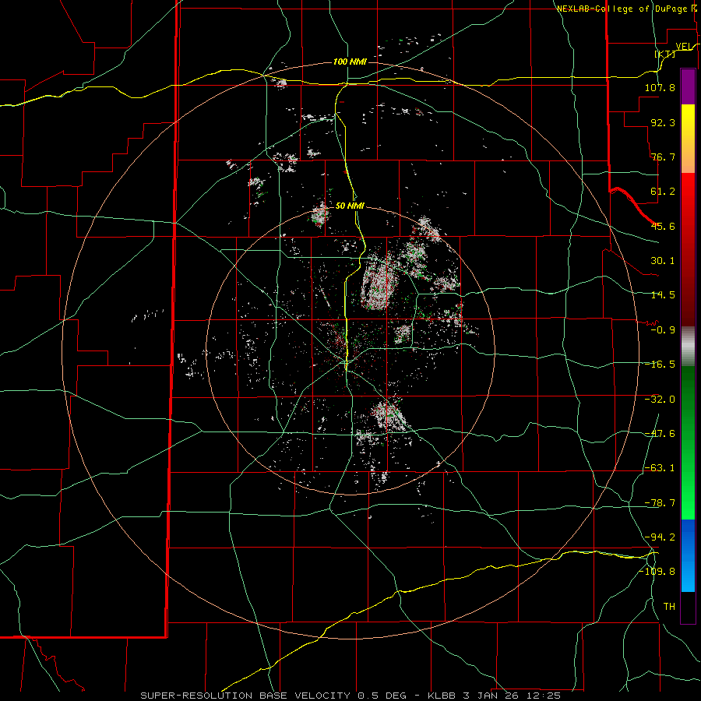This screenshot has height=701, width=701.
Task: Click the -47.6 value on velocity scale
Action: [x=660, y=434]
